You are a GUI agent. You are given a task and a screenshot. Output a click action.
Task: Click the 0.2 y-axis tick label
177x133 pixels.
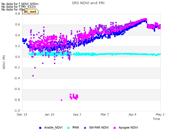pyautogui.click(x=18, y=46)
